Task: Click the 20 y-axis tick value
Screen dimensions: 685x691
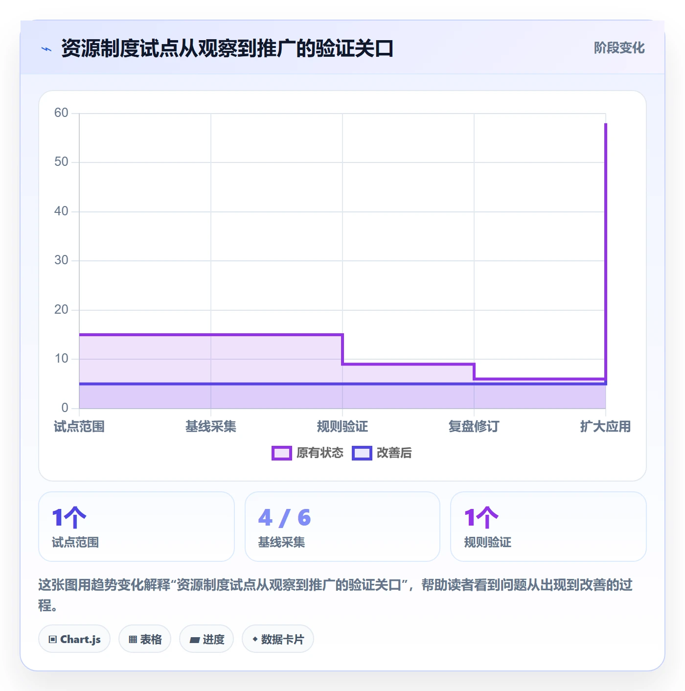Action: pyautogui.click(x=61, y=310)
